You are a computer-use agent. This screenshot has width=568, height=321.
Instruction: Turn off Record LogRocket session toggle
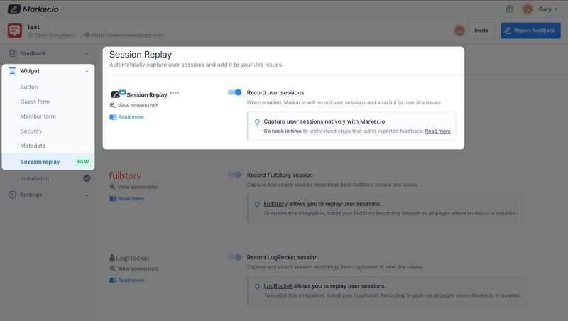[234, 257]
